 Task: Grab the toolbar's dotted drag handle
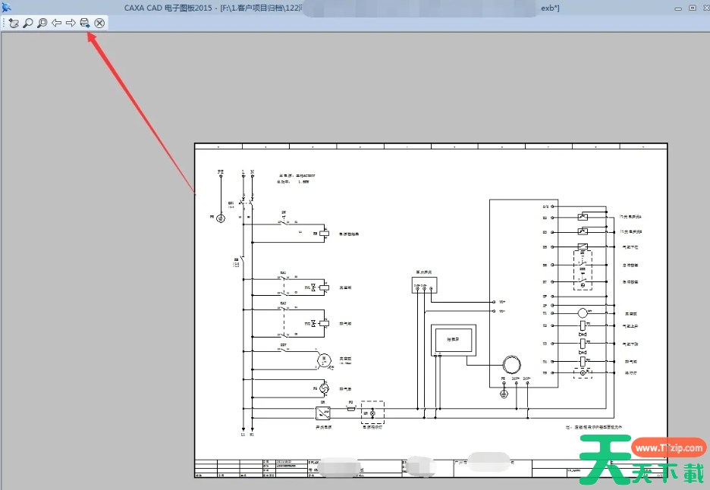coord(3,23)
